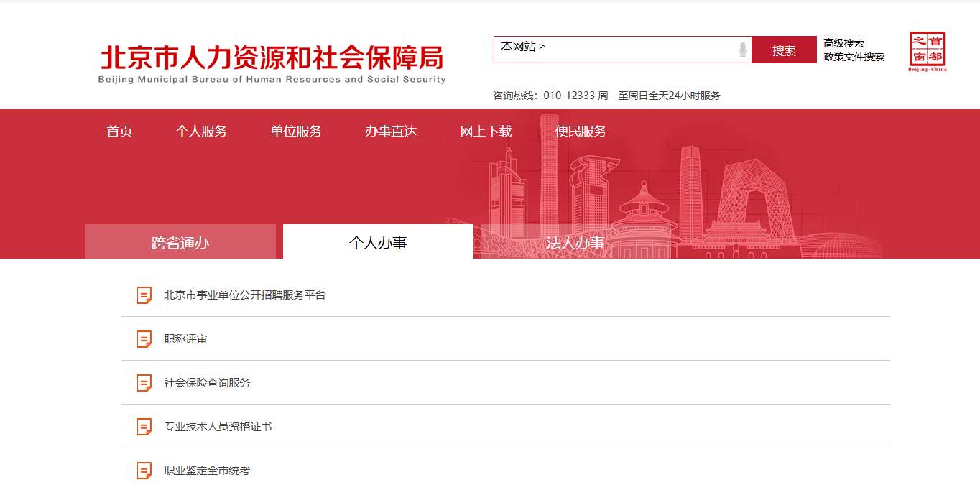Click the red 搜索 button
Viewport: 980px width, 490px height.
tap(784, 50)
